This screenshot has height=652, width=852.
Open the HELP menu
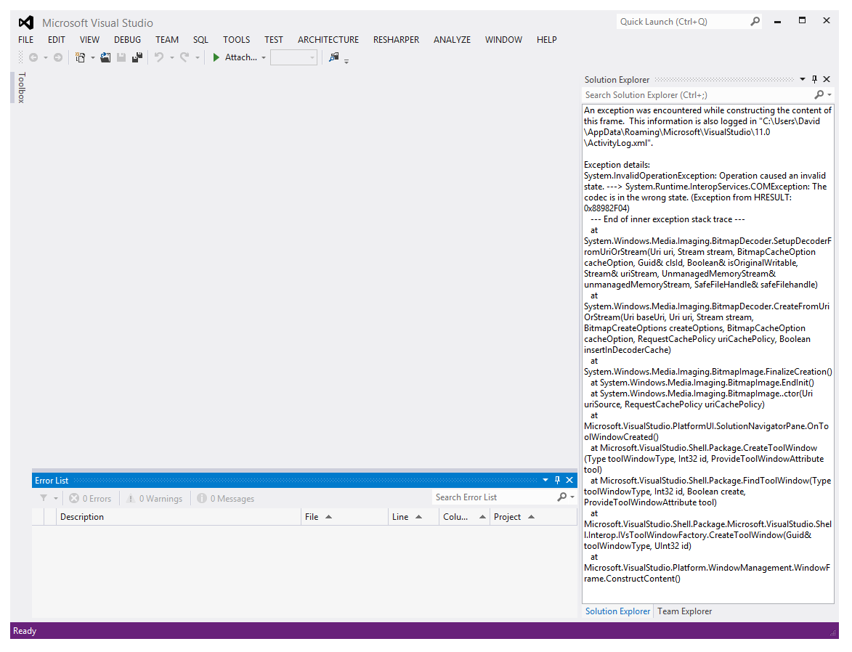coord(547,40)
